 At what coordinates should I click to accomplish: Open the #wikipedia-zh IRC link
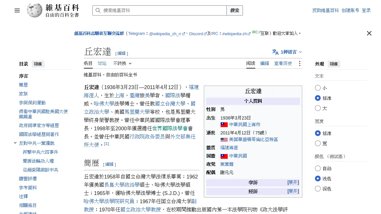point(236,34)
